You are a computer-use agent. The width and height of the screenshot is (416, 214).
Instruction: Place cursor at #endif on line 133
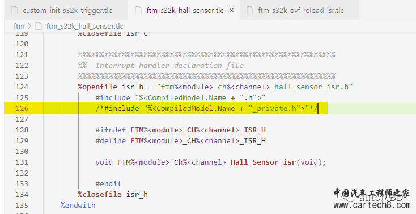click(108, 183)
